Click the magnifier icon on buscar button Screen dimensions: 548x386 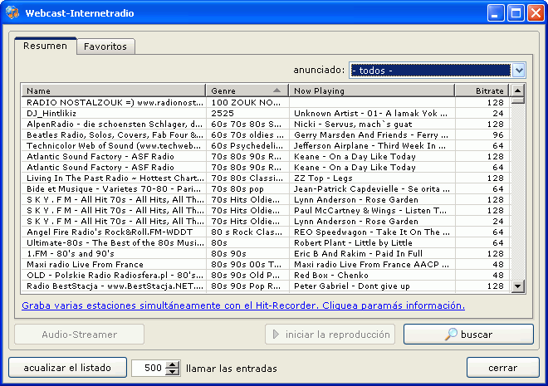[x=451, y=335]
